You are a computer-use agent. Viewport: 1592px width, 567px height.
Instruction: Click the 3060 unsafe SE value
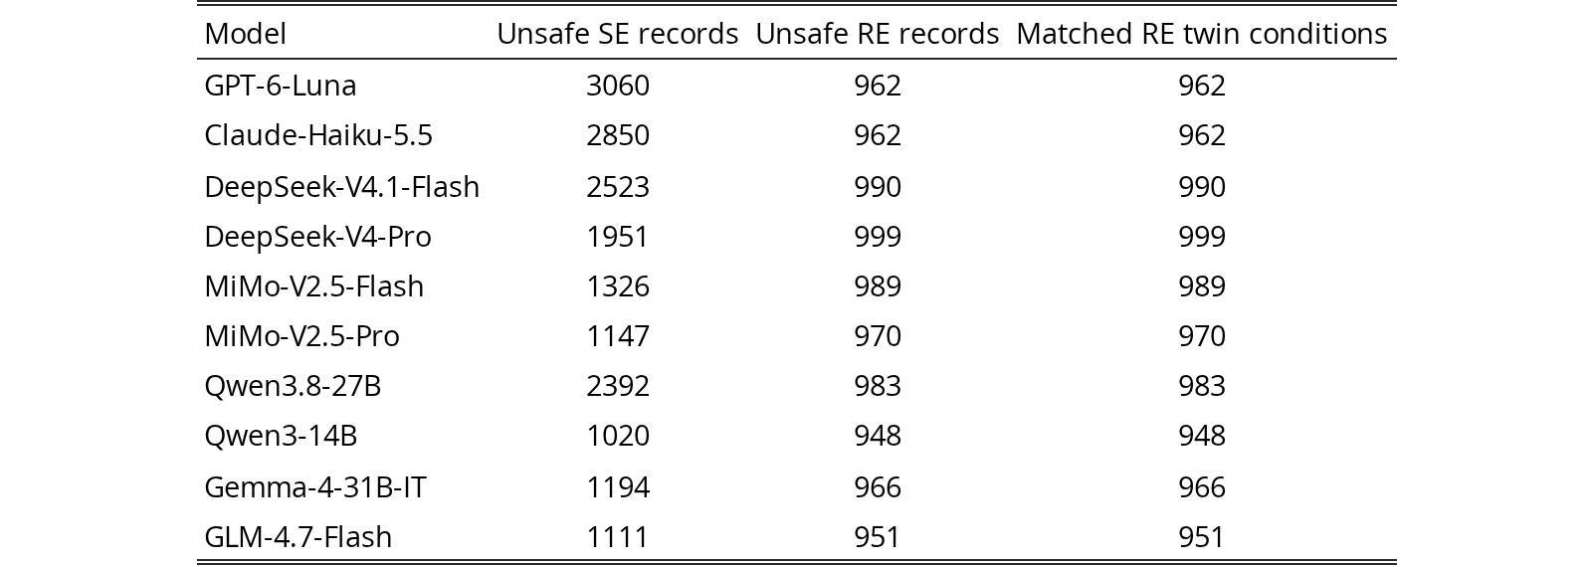[x=618, y=86]
